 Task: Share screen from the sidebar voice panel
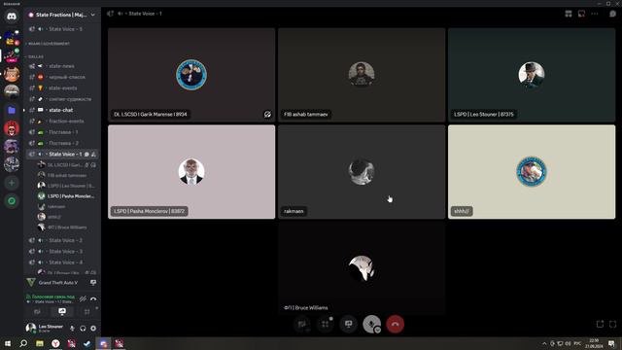(x=62, y=312)
